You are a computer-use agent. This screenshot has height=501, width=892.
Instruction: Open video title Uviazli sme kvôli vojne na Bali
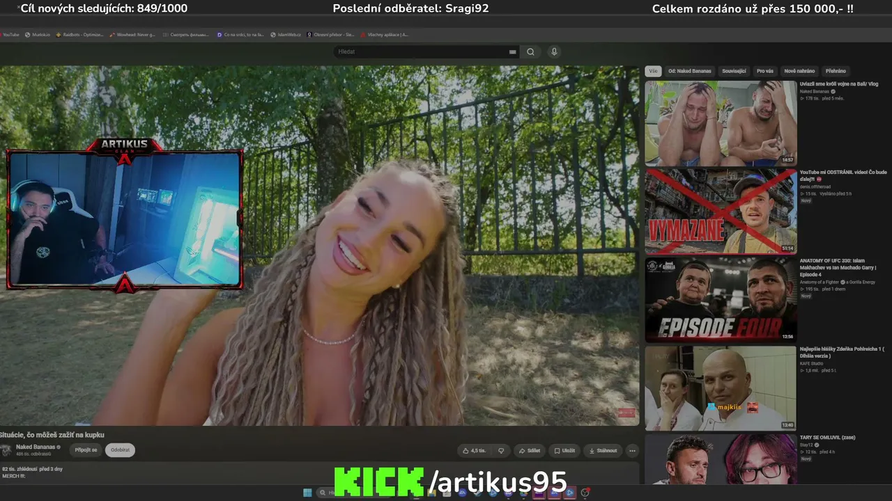coord(839,84)
